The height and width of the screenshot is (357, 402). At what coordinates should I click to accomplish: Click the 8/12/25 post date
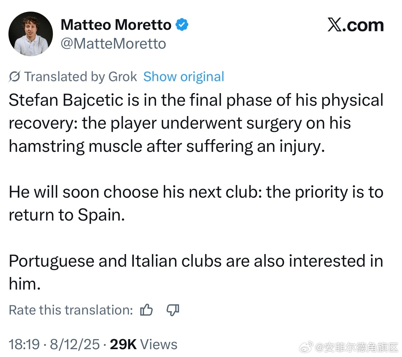[75, 344]
